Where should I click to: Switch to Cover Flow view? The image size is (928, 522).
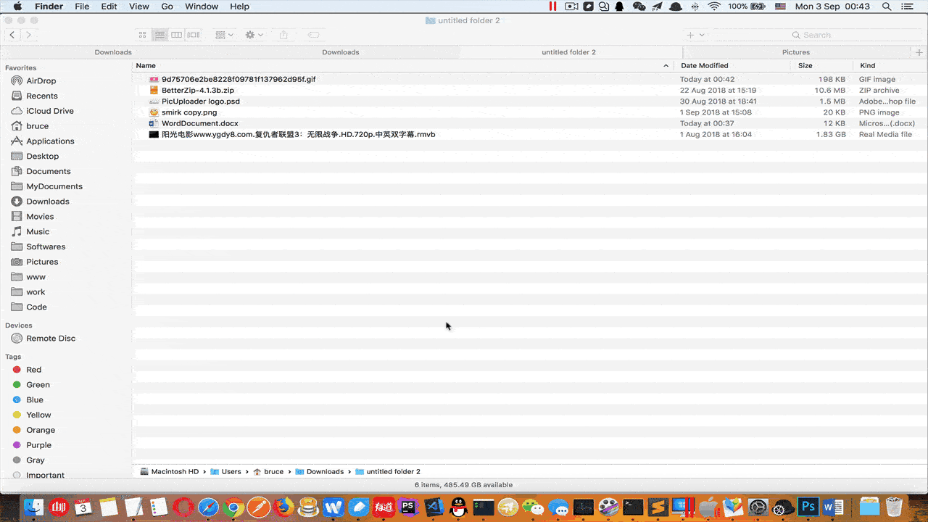pyautogui.click(x=193, y=35)
